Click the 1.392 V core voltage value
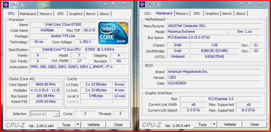271x132 pixels. tap(85, 42)
